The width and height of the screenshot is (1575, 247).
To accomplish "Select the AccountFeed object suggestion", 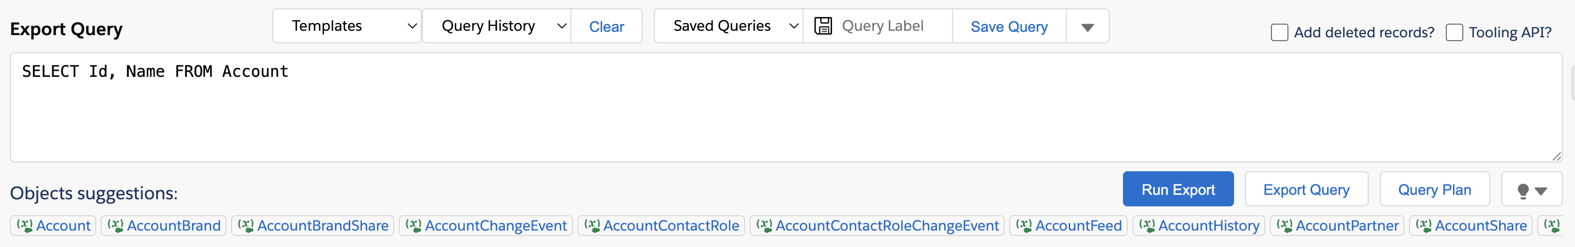I will (x=1068, y=225).
